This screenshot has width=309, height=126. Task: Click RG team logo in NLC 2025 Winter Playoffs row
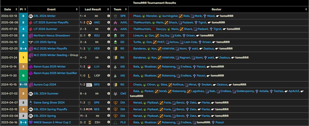[x=115, y=49]
